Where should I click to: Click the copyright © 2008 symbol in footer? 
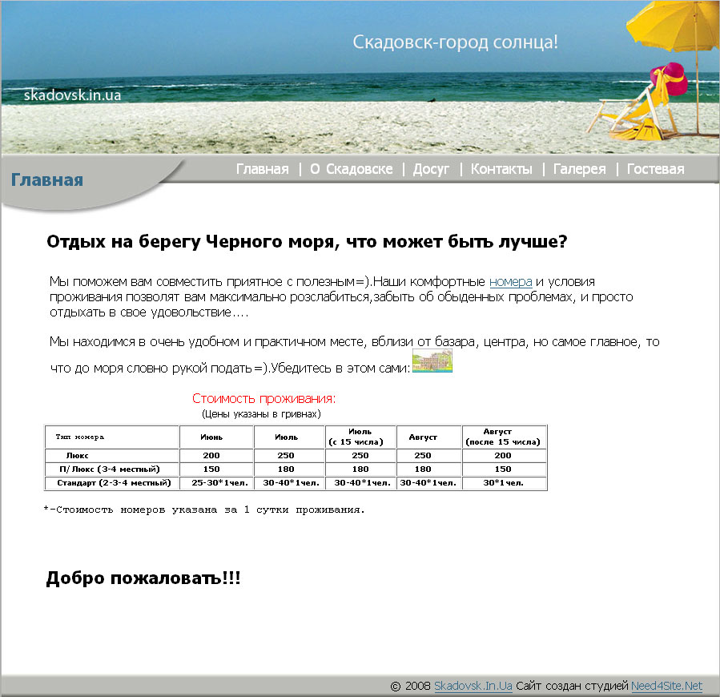click(394, 686)
